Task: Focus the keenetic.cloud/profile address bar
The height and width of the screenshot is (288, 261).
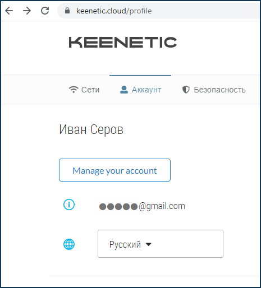Action: point(159,11)
